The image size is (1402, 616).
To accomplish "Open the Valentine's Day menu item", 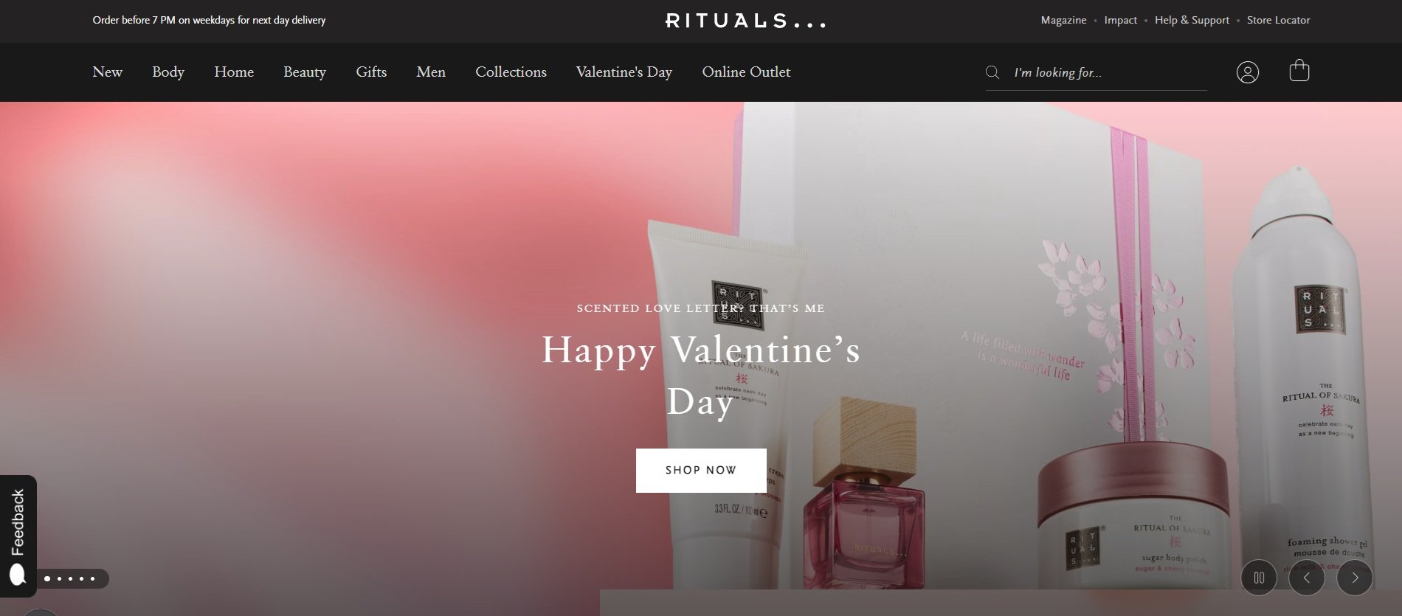I will pyautogui.click(x=624, y=72).
